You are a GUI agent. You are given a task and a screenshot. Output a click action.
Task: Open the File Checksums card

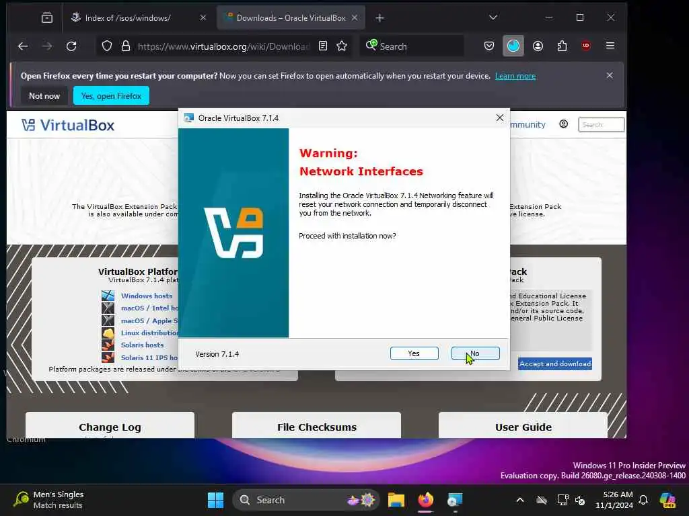click(x=316, y=425)
